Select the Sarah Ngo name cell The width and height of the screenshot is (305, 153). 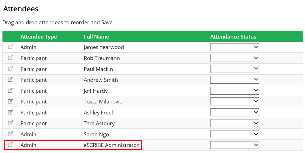96,134
